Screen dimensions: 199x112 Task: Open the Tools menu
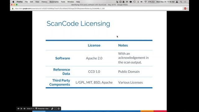63,2
